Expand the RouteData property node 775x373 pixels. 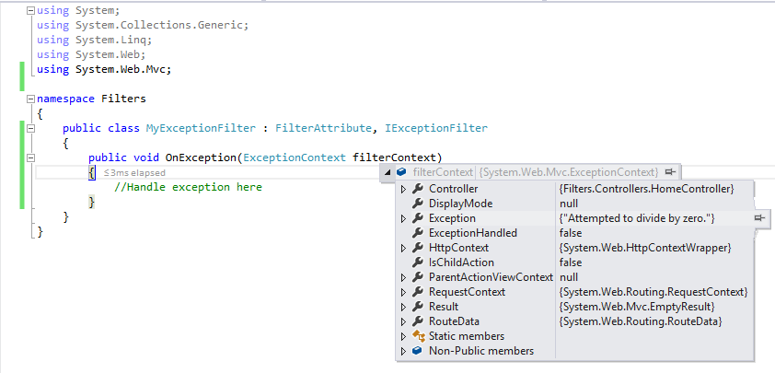pyautogui.click(x=403, y=322)
